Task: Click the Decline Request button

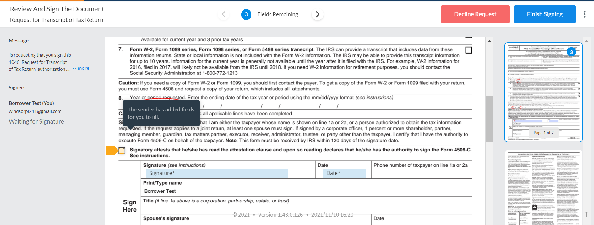Action: click(x=475, y=14)
